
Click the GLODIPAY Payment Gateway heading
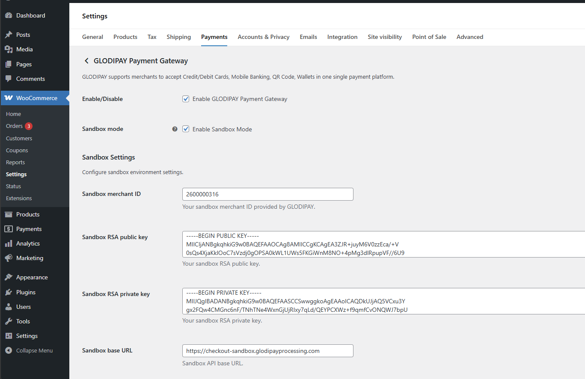[140, 61]
